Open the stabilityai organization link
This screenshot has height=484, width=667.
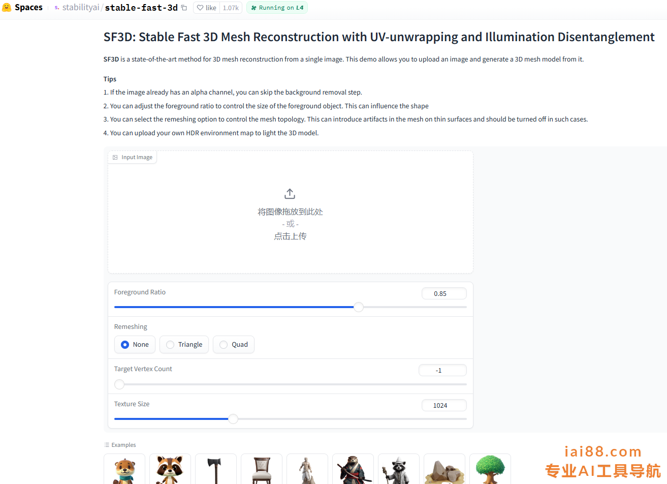(81, 8)
